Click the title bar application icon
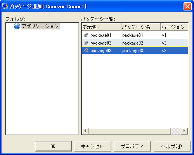Image resolution: width=194 pixels, height=155 pixels. pos(5,6)
